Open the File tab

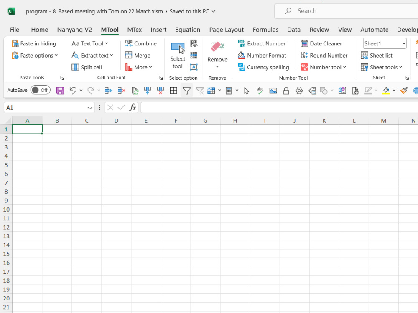tap(15, 30)
